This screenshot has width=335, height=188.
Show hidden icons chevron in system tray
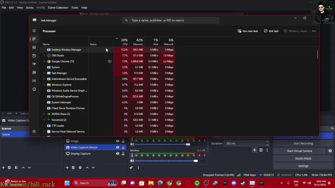pos(282,183)
